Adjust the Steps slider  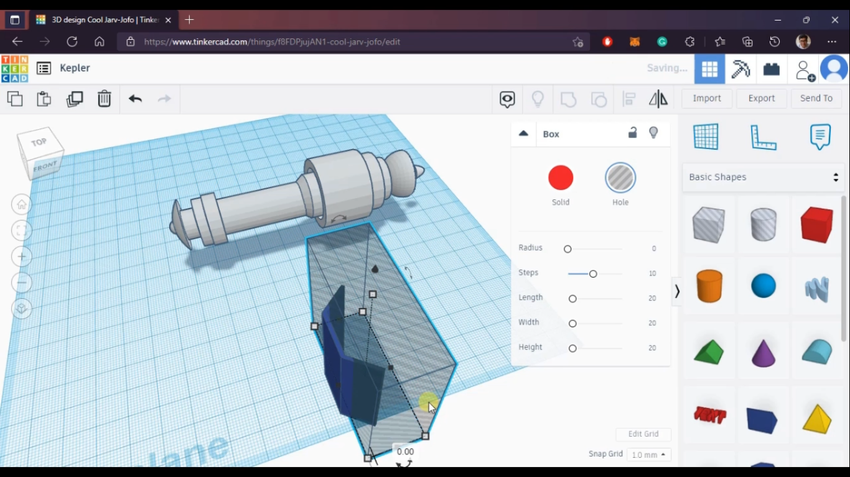pos(594,274)
